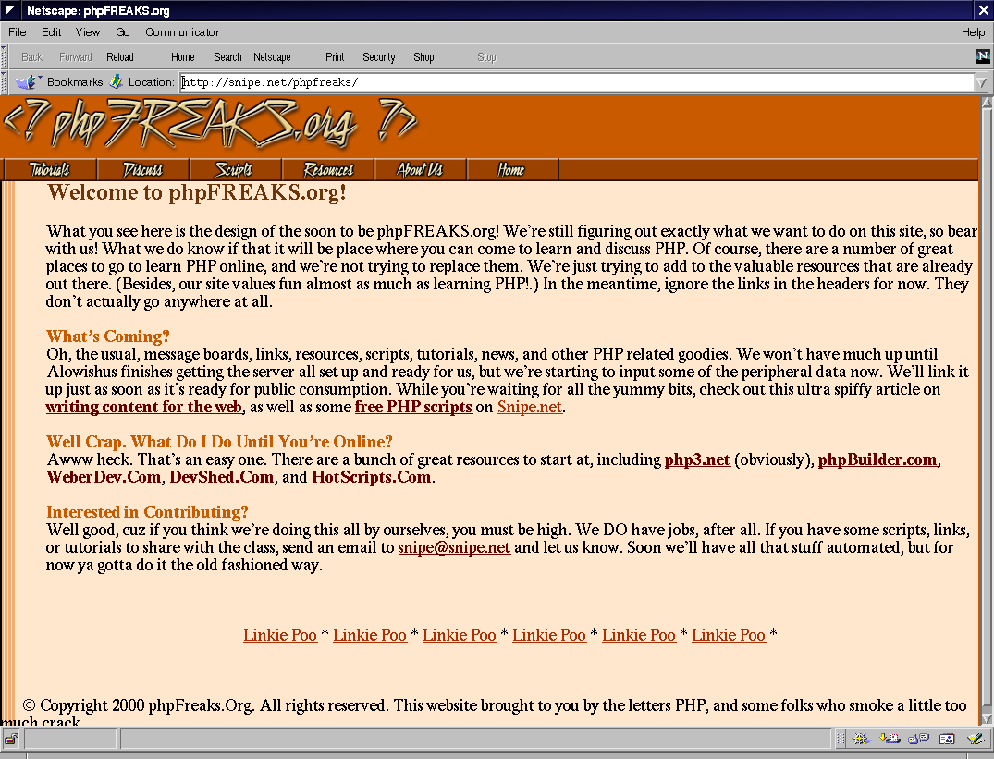Open the Tutorials tab on the site

coord(50,170)
